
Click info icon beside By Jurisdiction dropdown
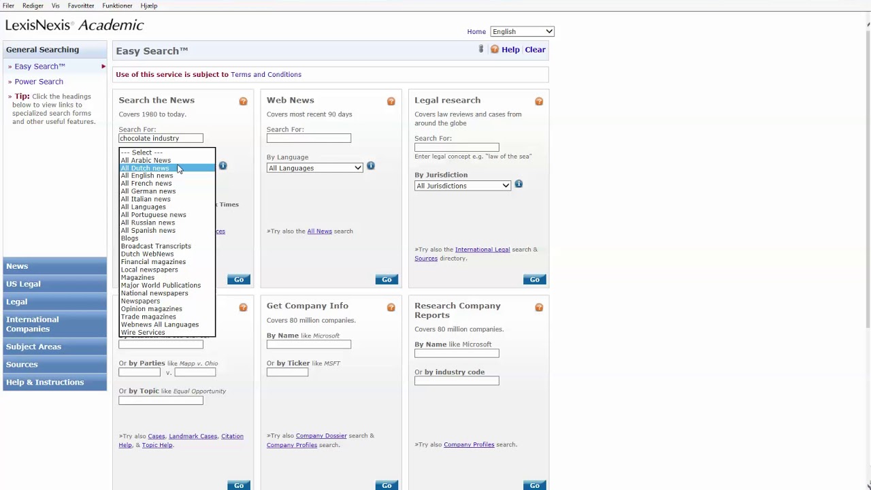(519, 184)
